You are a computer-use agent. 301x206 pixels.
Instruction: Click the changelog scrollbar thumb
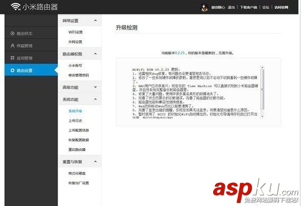point(262,89)
